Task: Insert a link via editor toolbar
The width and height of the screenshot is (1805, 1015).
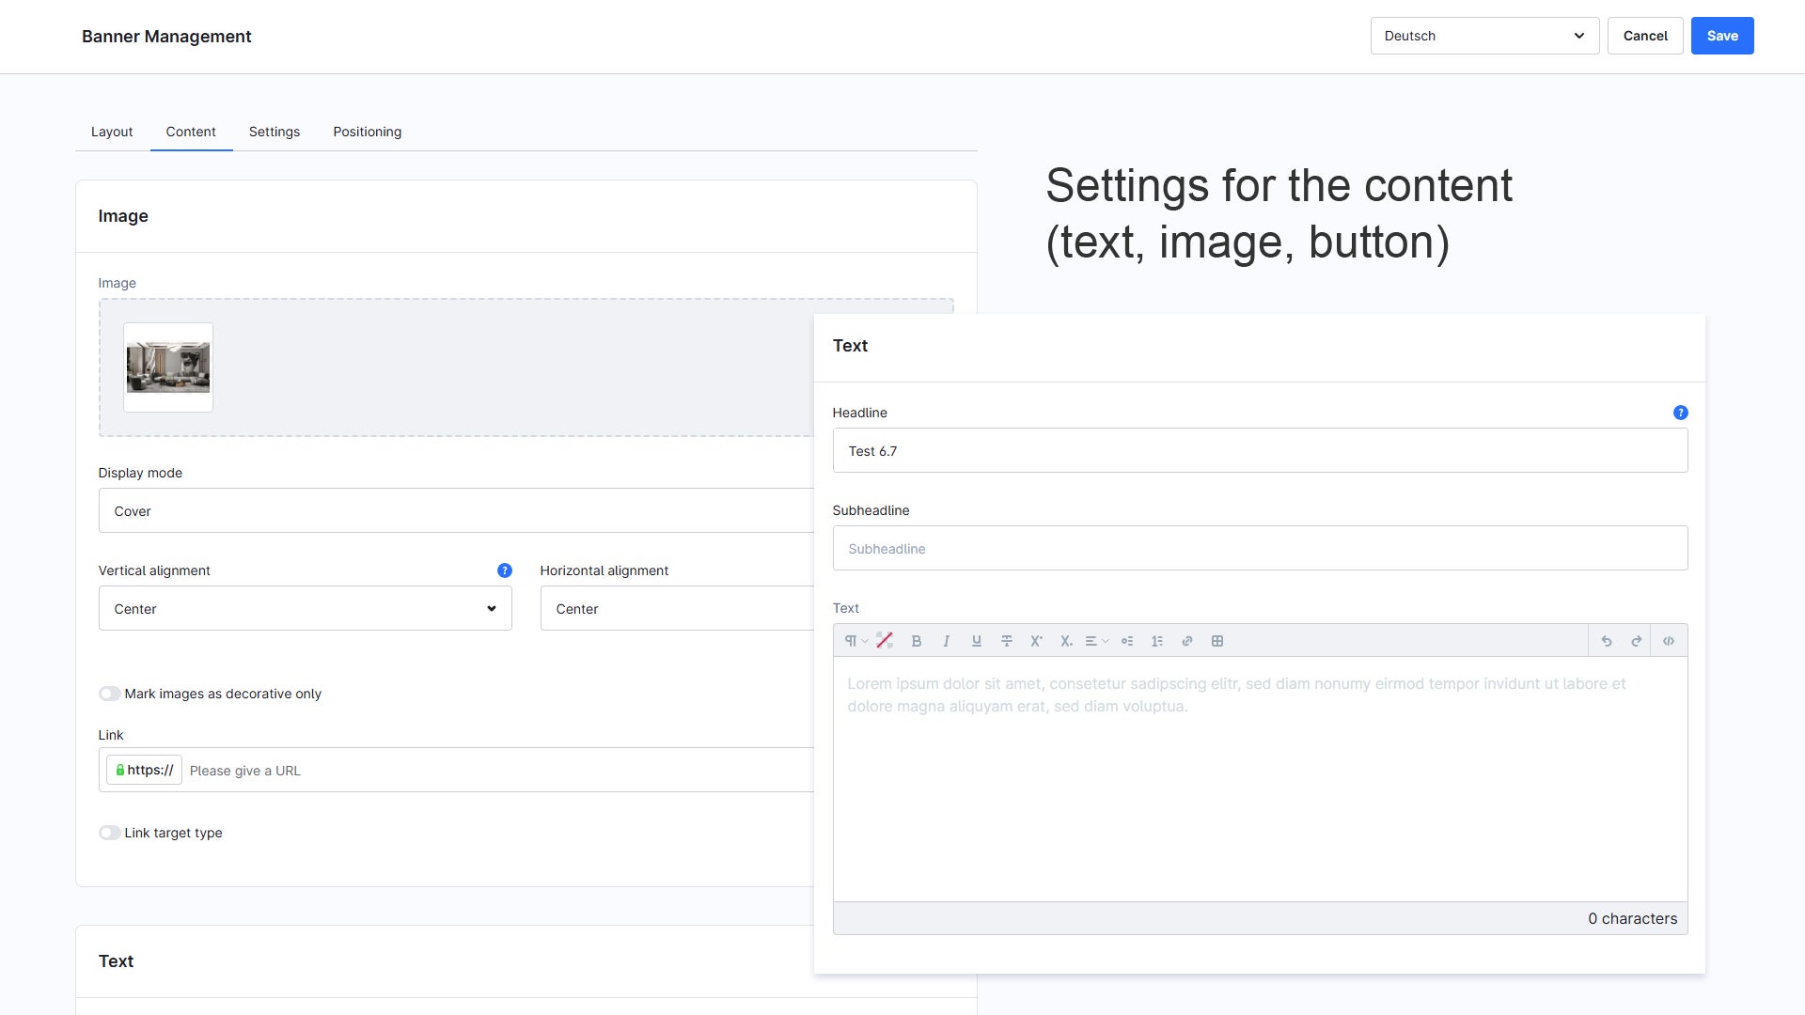Action: pyautogui.click(x=1187, y=641)
